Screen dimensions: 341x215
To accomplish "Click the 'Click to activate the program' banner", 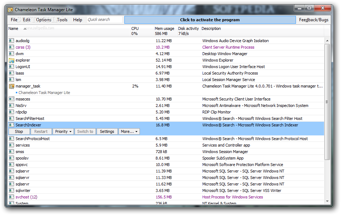I will coord(210,20).
